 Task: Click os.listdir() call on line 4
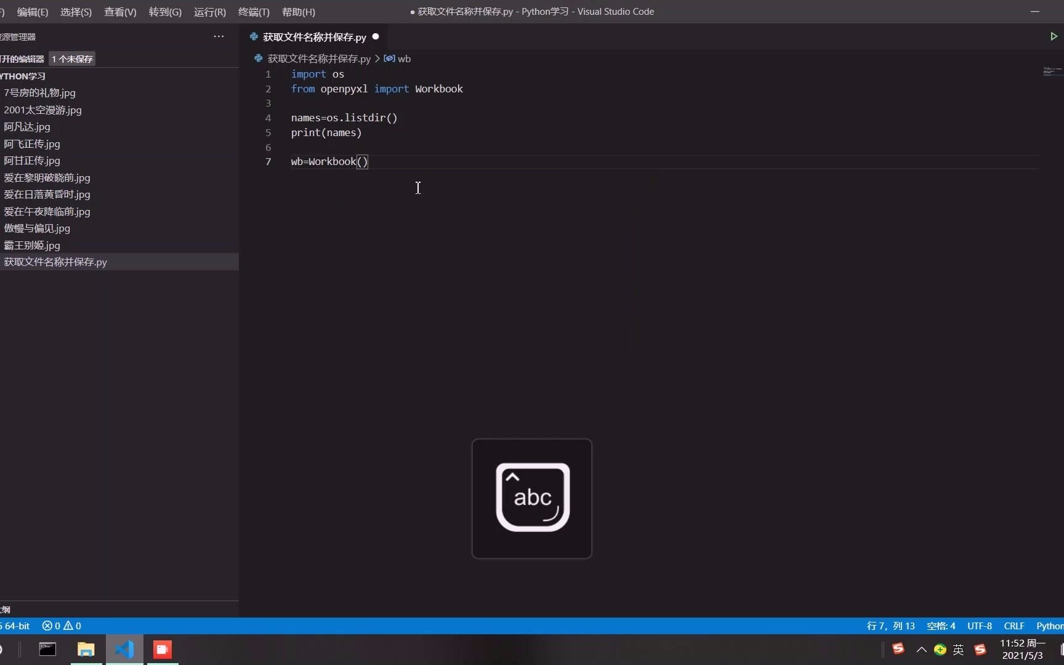(362, 118)
